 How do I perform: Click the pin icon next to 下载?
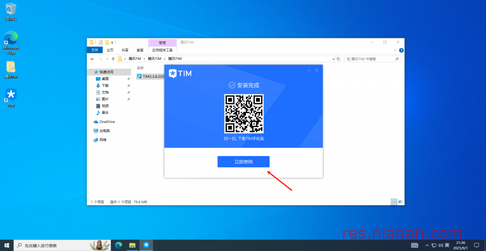pos(129,85)
